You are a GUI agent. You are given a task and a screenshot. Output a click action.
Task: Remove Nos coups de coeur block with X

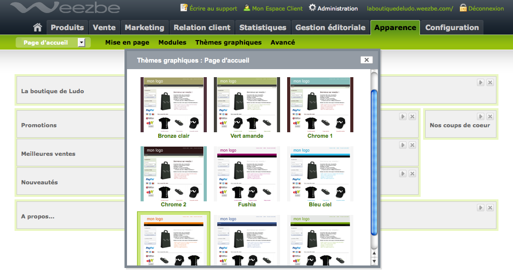click(490, 117)
